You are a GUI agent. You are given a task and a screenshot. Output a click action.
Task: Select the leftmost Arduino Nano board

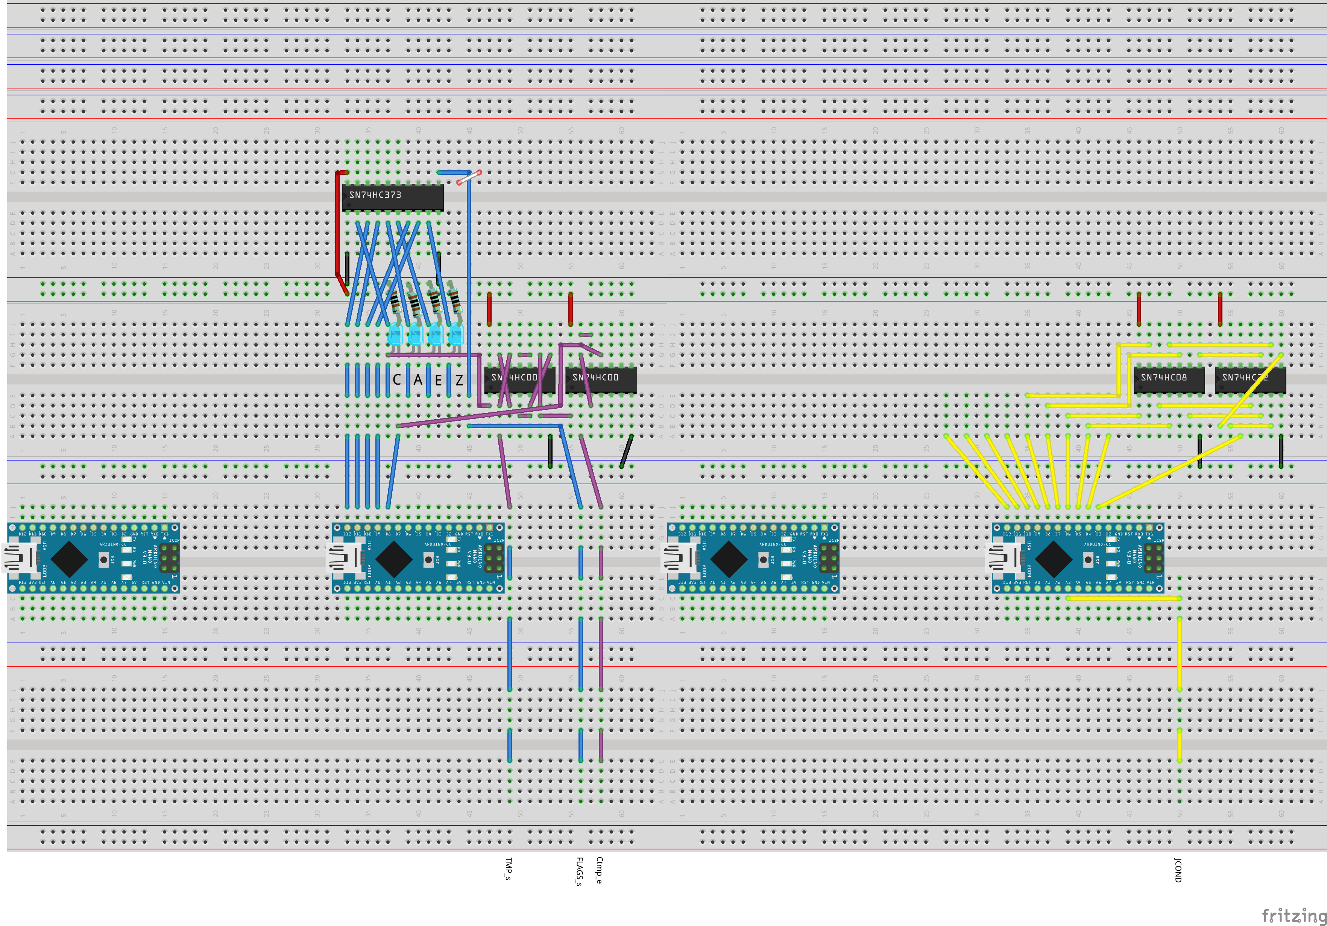click(x=94, y=558)
